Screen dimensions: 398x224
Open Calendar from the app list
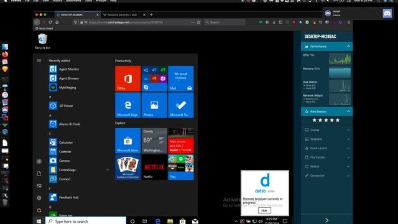60,151
